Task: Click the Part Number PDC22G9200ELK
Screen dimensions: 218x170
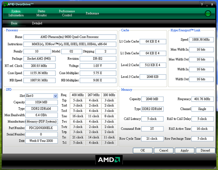Action: (x=42, y=128)
